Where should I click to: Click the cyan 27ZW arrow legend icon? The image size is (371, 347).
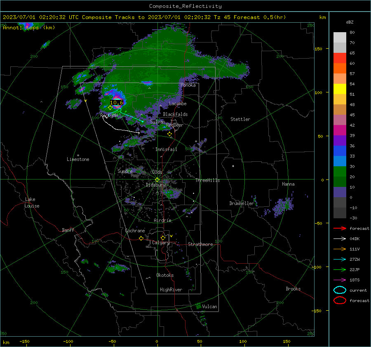click(x=340, y=260)
